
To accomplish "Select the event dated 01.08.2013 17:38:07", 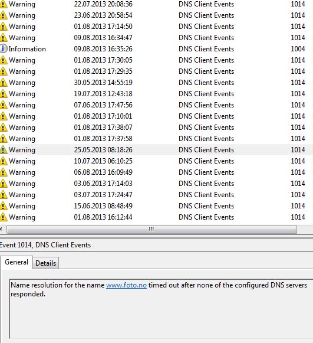I will pos(156,128).
